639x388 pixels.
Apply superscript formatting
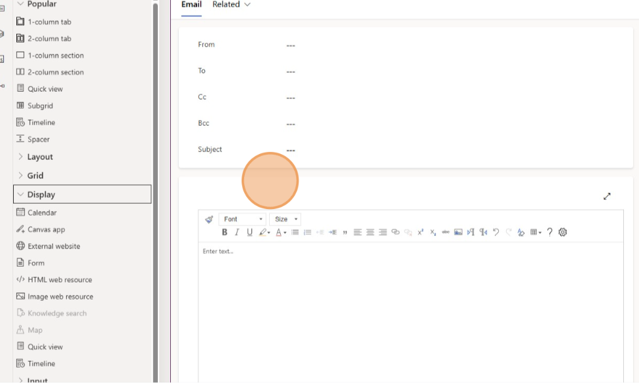(x=420, y=232)
